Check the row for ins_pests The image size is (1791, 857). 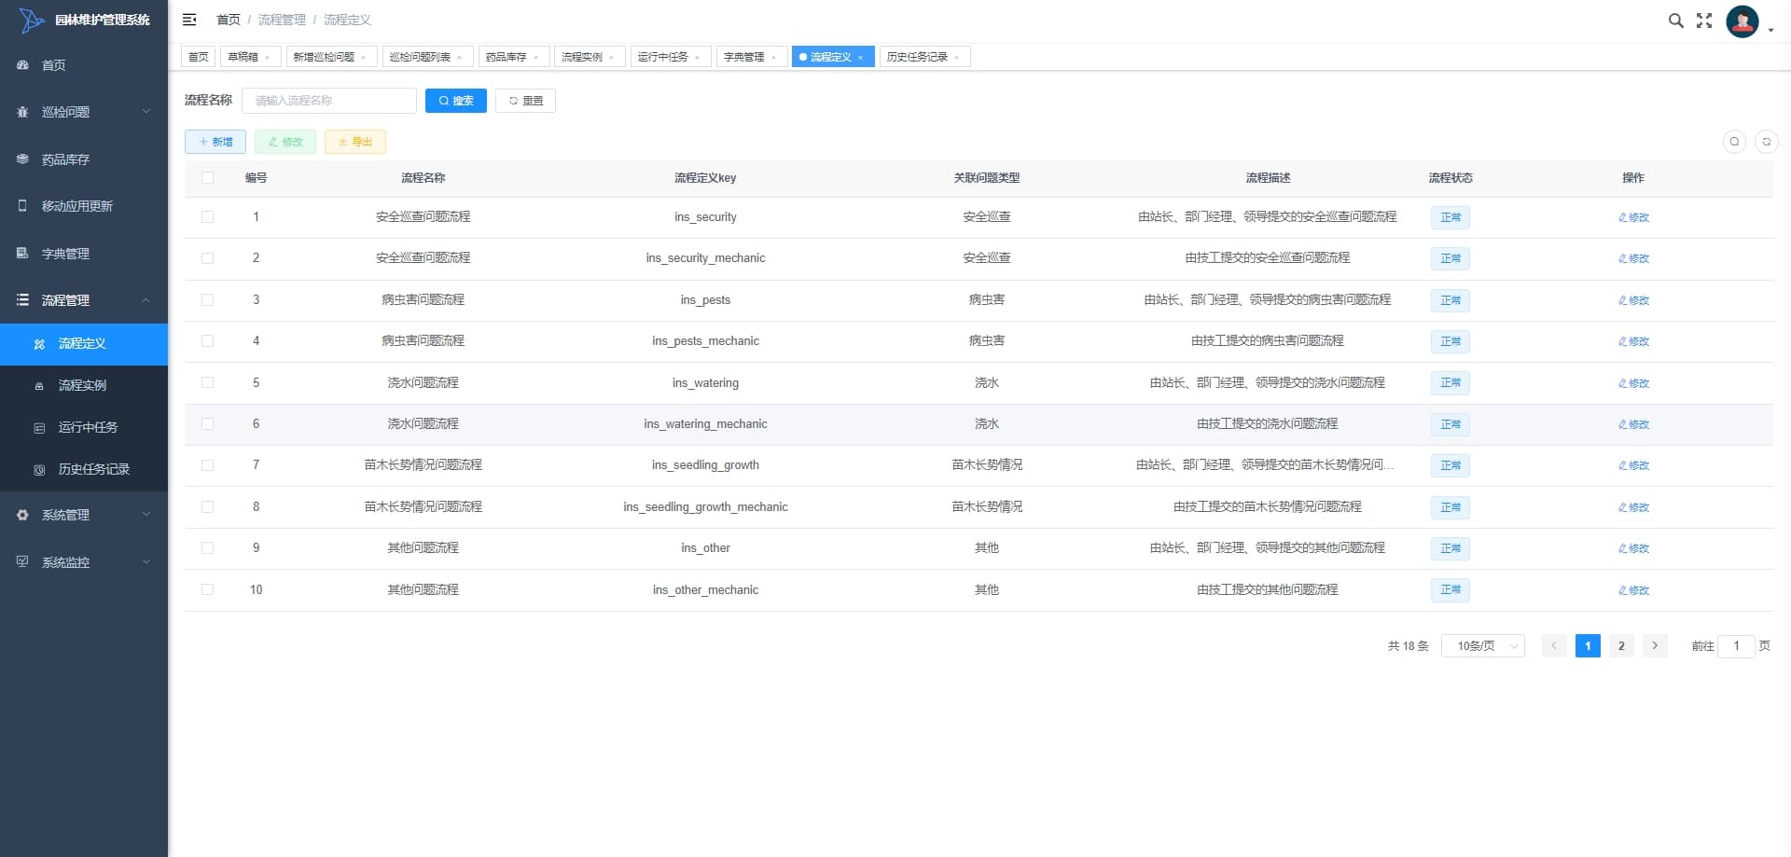coord(207,300)
